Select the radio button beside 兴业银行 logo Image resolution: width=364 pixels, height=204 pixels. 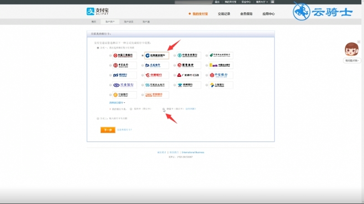110,85
